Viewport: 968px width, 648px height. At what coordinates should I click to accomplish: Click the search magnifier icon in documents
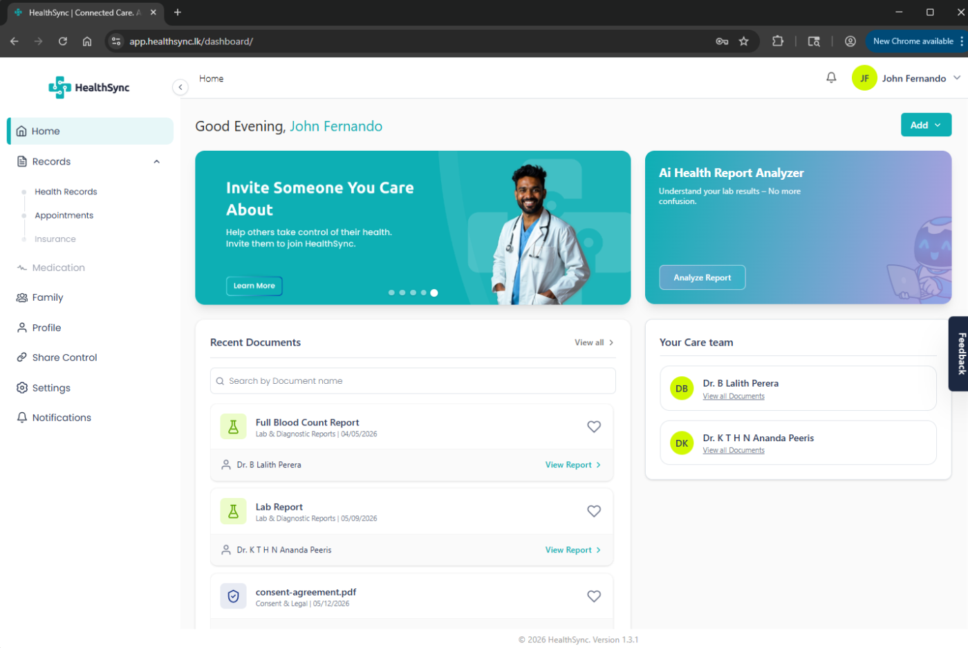220,381
